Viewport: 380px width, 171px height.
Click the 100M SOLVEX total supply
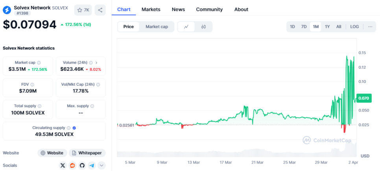(28, 113)
